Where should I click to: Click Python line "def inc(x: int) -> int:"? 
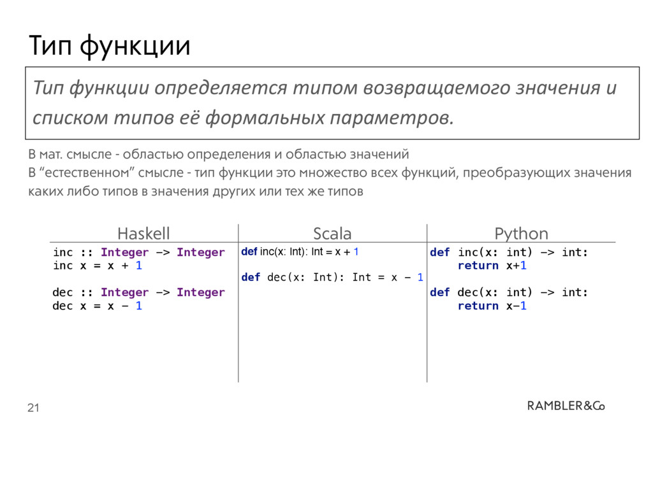click(x=509, y=252)
